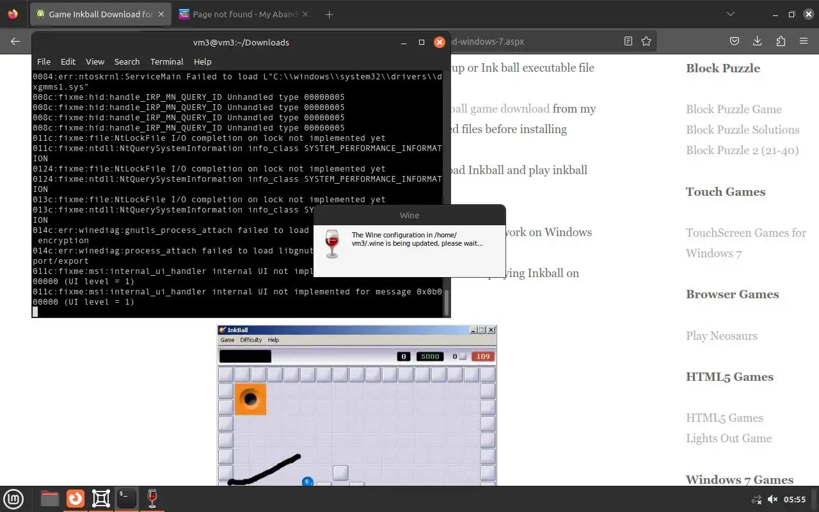This screenshot has height=512, width=819.
Task: Open Play Neosaurs link
Action: click(x=722, y=336)
